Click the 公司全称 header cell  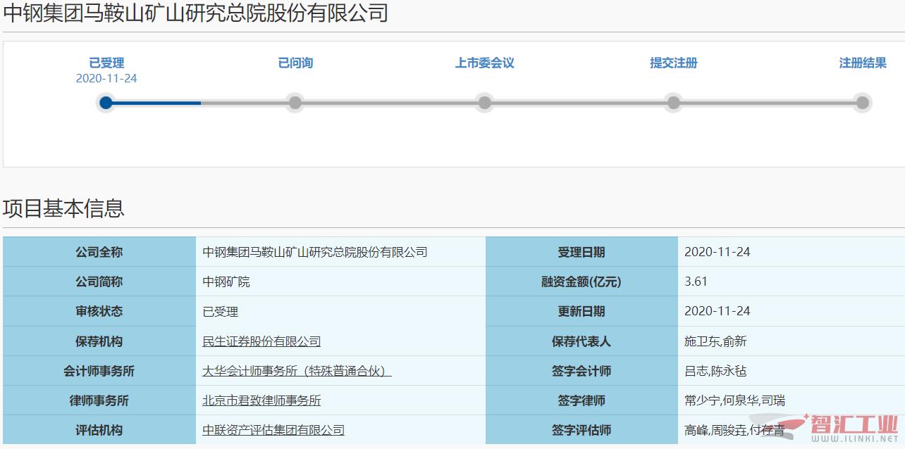99,252
